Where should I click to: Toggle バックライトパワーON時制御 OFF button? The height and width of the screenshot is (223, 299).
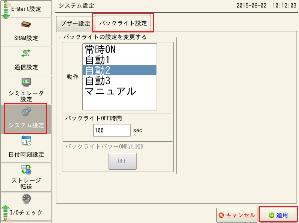[122, 161]
